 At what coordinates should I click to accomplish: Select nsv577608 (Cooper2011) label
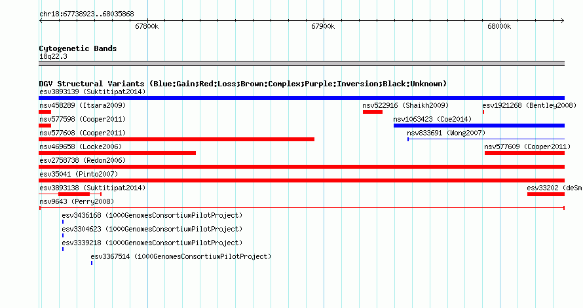click(x=83, y=133)
